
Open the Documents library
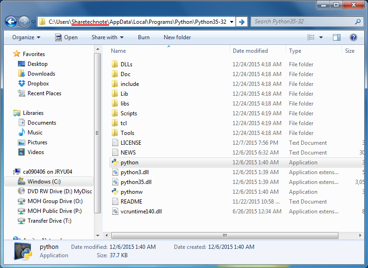click(37, 122)
